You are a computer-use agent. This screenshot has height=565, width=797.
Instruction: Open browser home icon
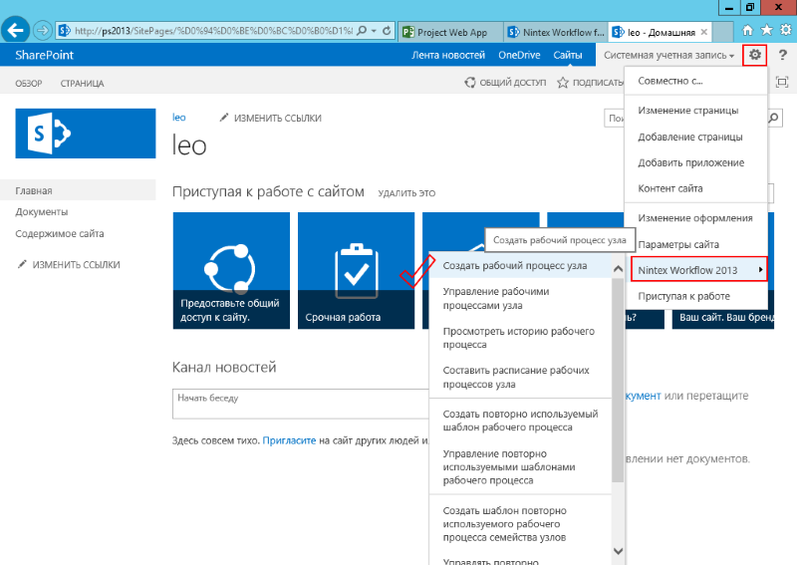coord(747,31)
